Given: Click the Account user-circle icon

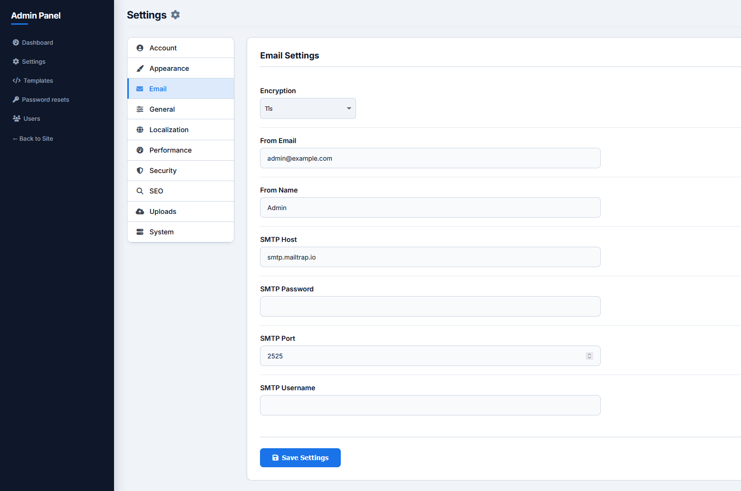Looking at the screenshot, I should pos(140,48).
